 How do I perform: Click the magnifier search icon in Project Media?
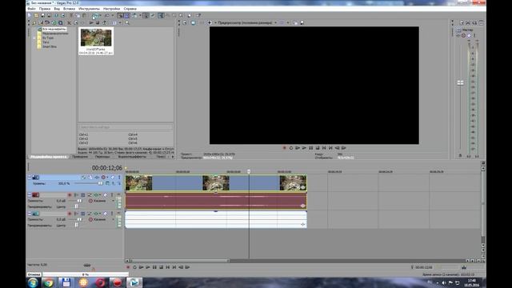click(127, 23)
